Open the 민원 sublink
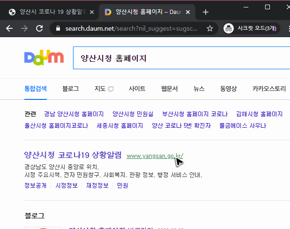 pos(122,185)
